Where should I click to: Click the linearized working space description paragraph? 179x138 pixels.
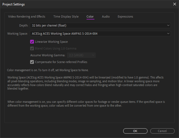pyautogui.click(x=86, y=83)
